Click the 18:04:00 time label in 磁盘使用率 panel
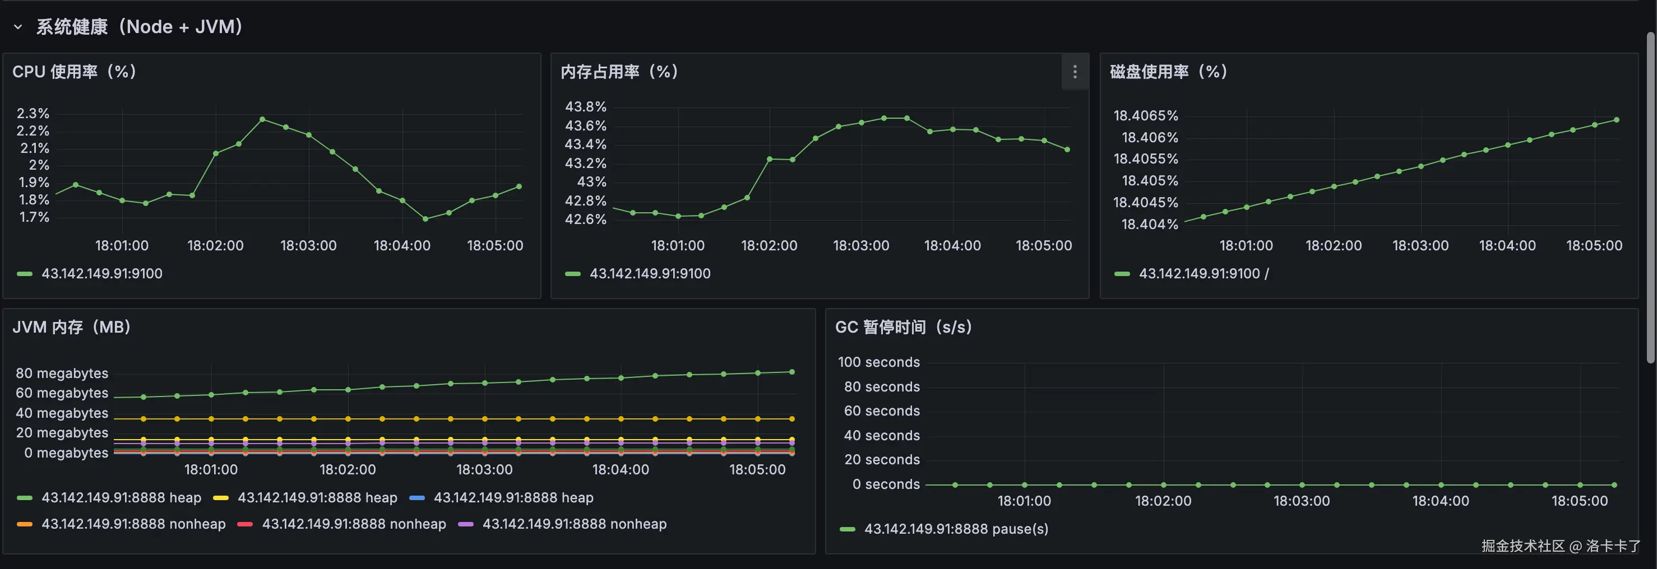 click(1507, 246)
